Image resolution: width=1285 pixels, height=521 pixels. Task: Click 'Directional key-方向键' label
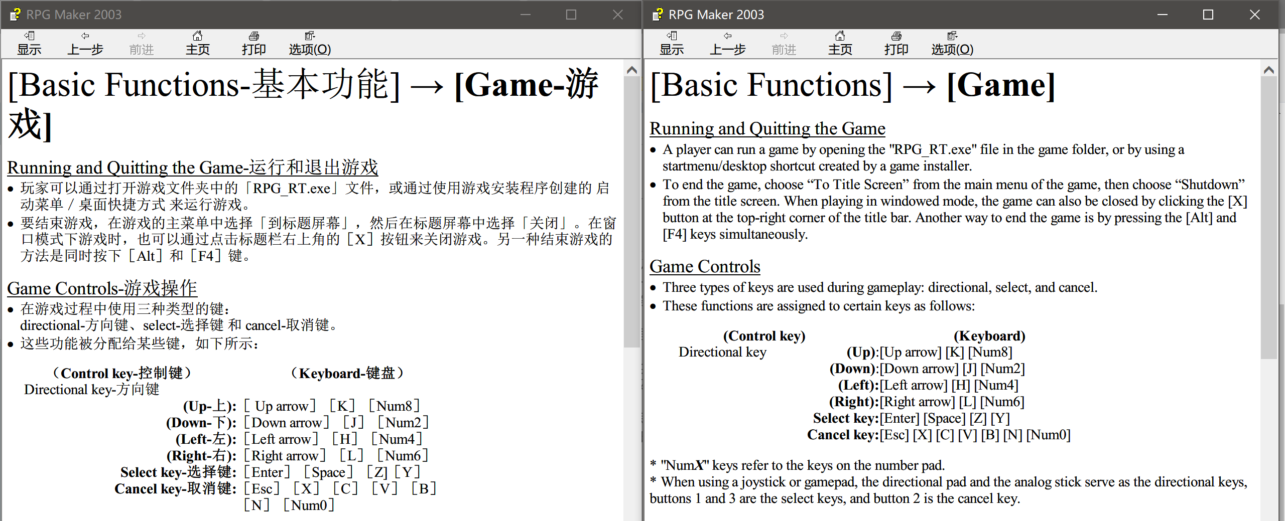tap(91, 390)
